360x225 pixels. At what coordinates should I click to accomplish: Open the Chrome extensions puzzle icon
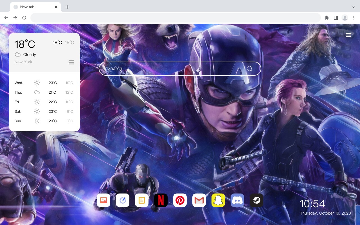click(x=327, y=18)
